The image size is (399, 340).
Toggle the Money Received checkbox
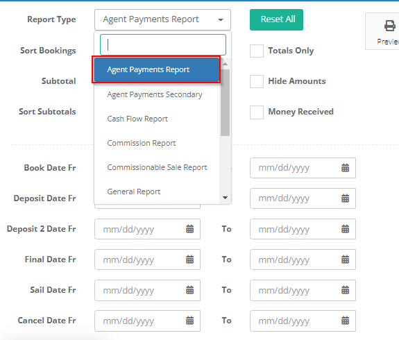(x=257, y=112)
